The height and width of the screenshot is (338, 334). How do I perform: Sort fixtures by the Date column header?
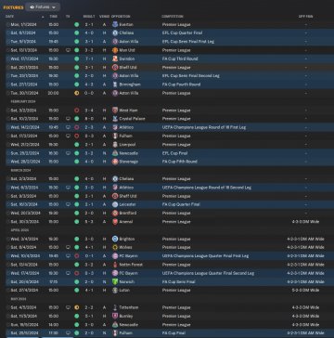coord(9,17)
